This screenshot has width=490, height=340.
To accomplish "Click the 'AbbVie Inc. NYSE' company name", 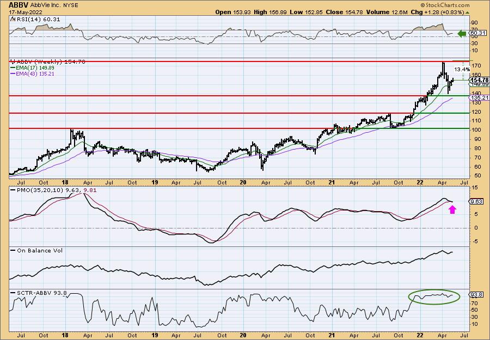I will 54,5.
